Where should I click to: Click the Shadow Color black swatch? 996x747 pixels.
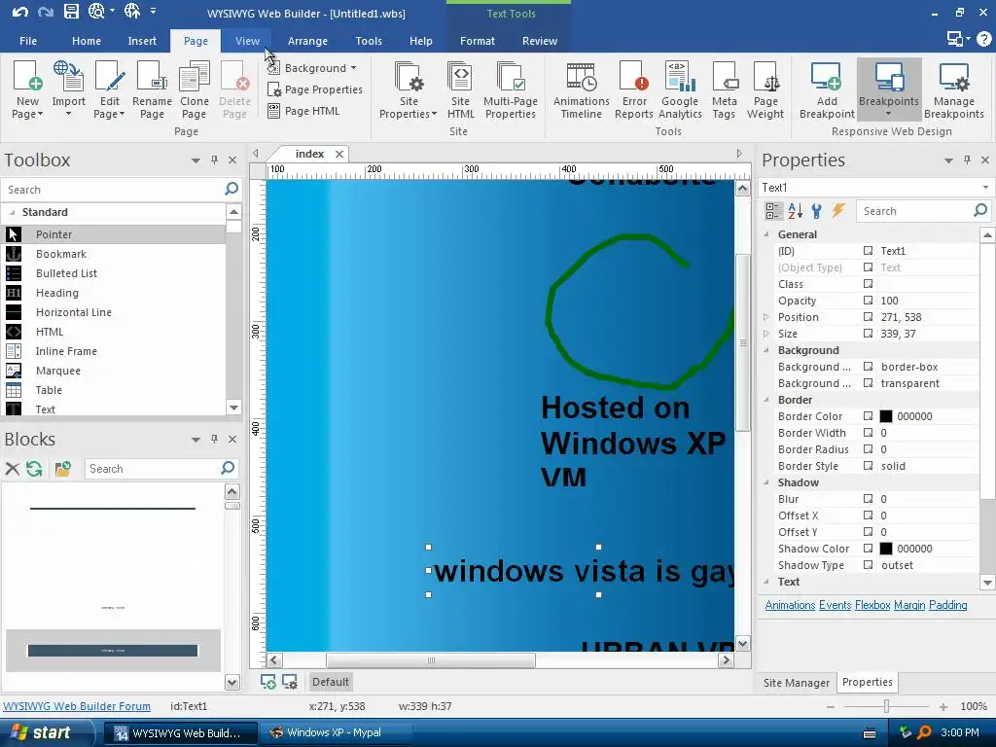885,549
